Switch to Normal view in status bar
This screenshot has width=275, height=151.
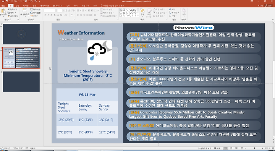pos(226,148)
